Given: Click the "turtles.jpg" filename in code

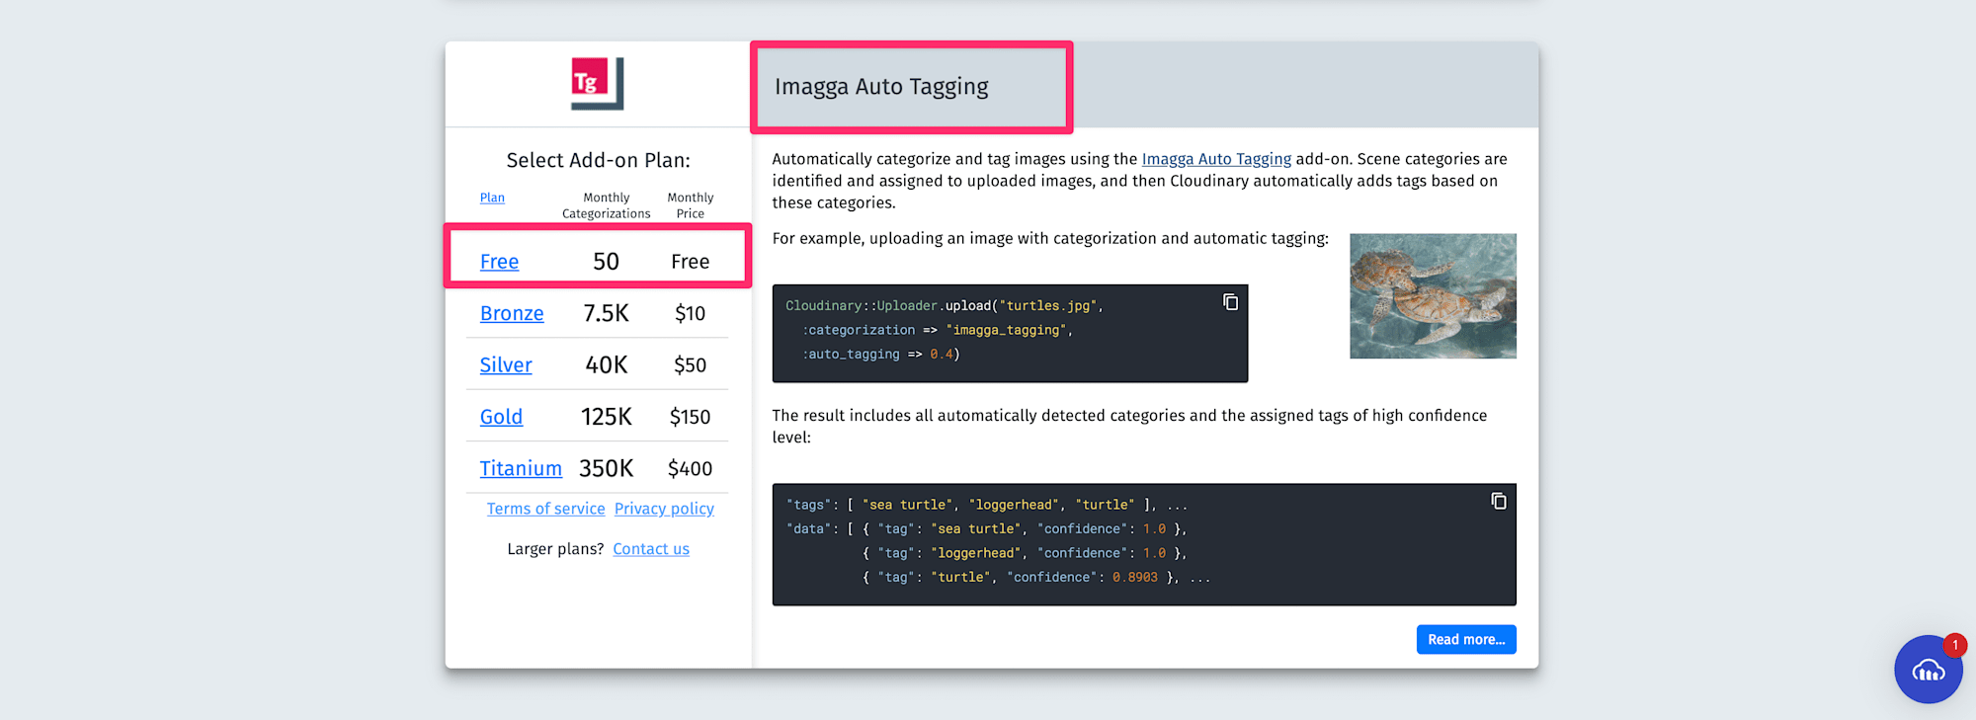Looking at the screenshot, I should 1047,306.
